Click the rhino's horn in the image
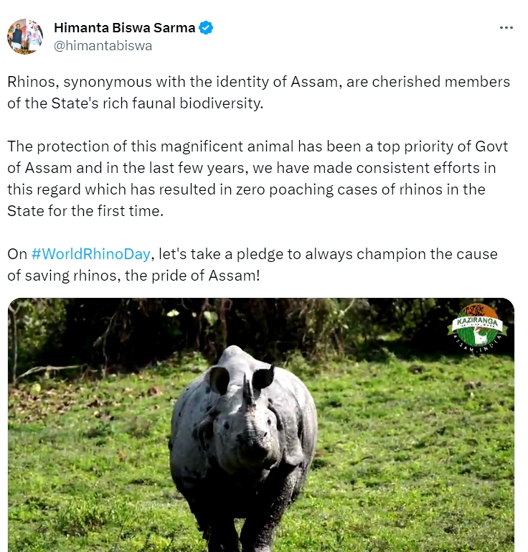 pos(247,391)
